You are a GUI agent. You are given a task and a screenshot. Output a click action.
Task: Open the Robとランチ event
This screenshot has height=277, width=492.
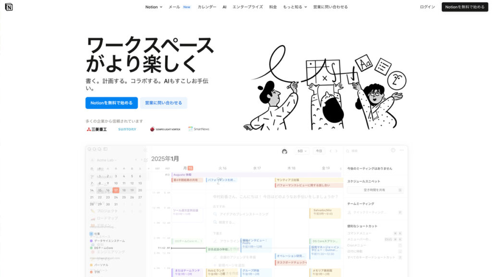[221, 272]
